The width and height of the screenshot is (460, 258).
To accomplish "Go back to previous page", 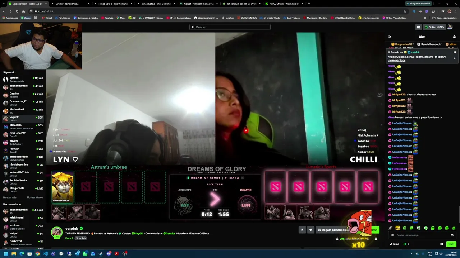I will tap(4, 11).
